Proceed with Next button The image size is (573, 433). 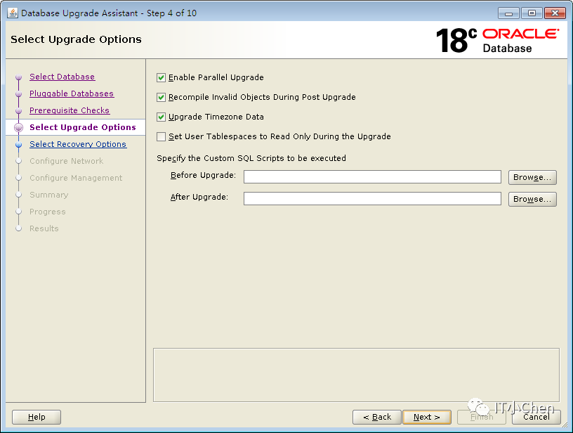pyautogui.click(x=427, y=417)
